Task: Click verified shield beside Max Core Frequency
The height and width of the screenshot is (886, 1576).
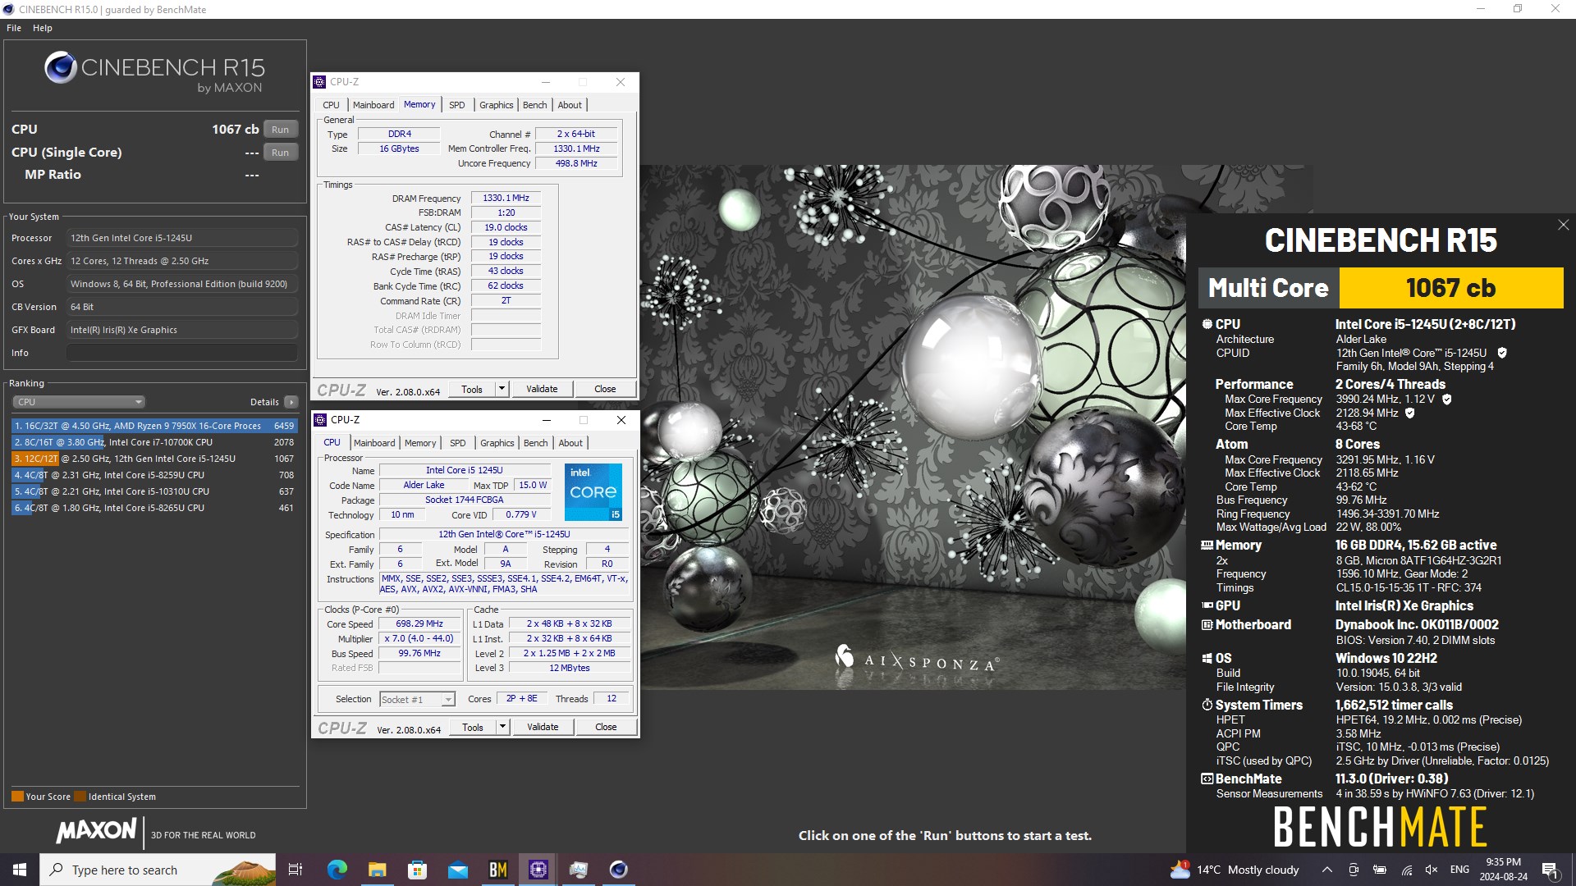Action: (1447, 399)
